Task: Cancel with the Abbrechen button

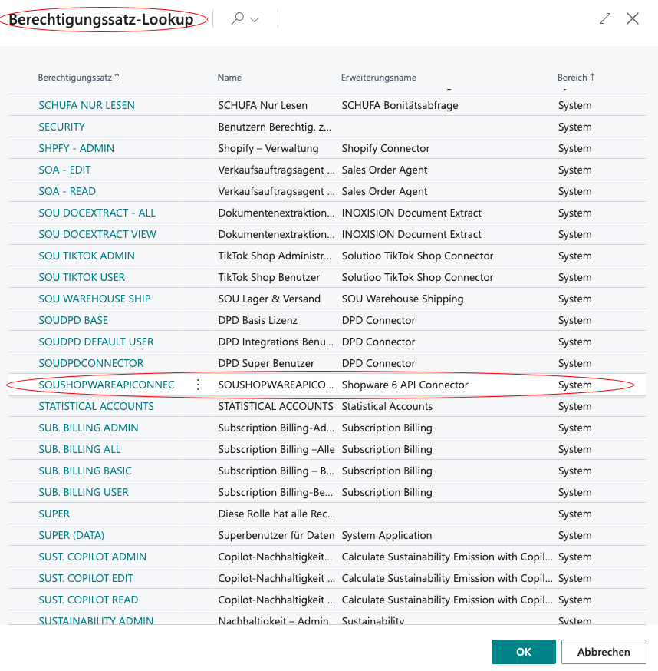Action: [x=604, y=652]
